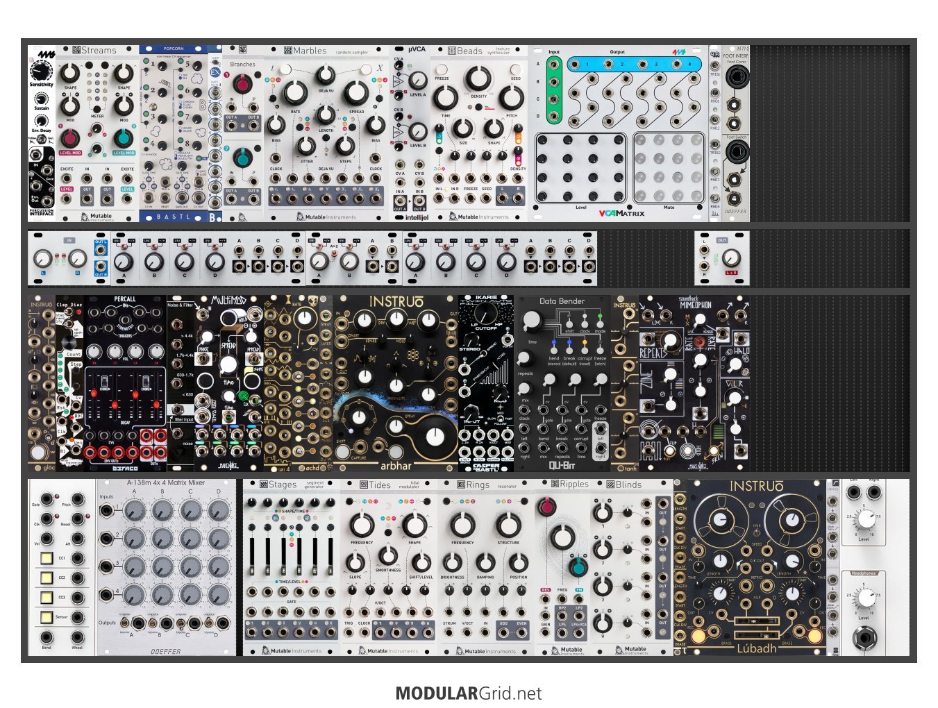Click the Mutable Instruments logo under Beads
938x708 pixels.
point(479,217)
